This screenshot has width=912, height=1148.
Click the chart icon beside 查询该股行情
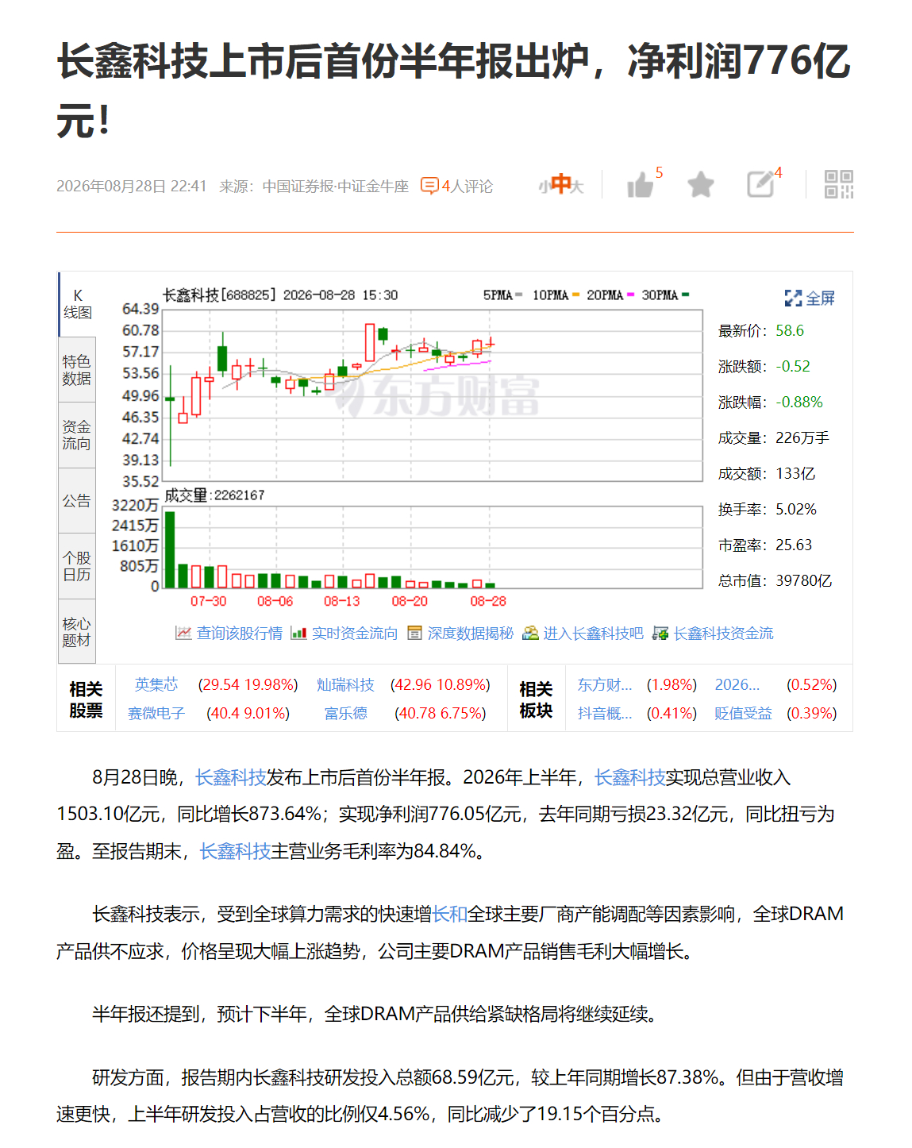(x=183, y=633)
